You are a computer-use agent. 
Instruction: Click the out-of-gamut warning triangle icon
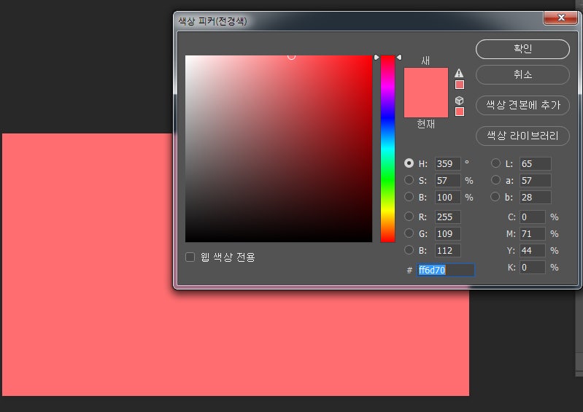tap(459, 73)
